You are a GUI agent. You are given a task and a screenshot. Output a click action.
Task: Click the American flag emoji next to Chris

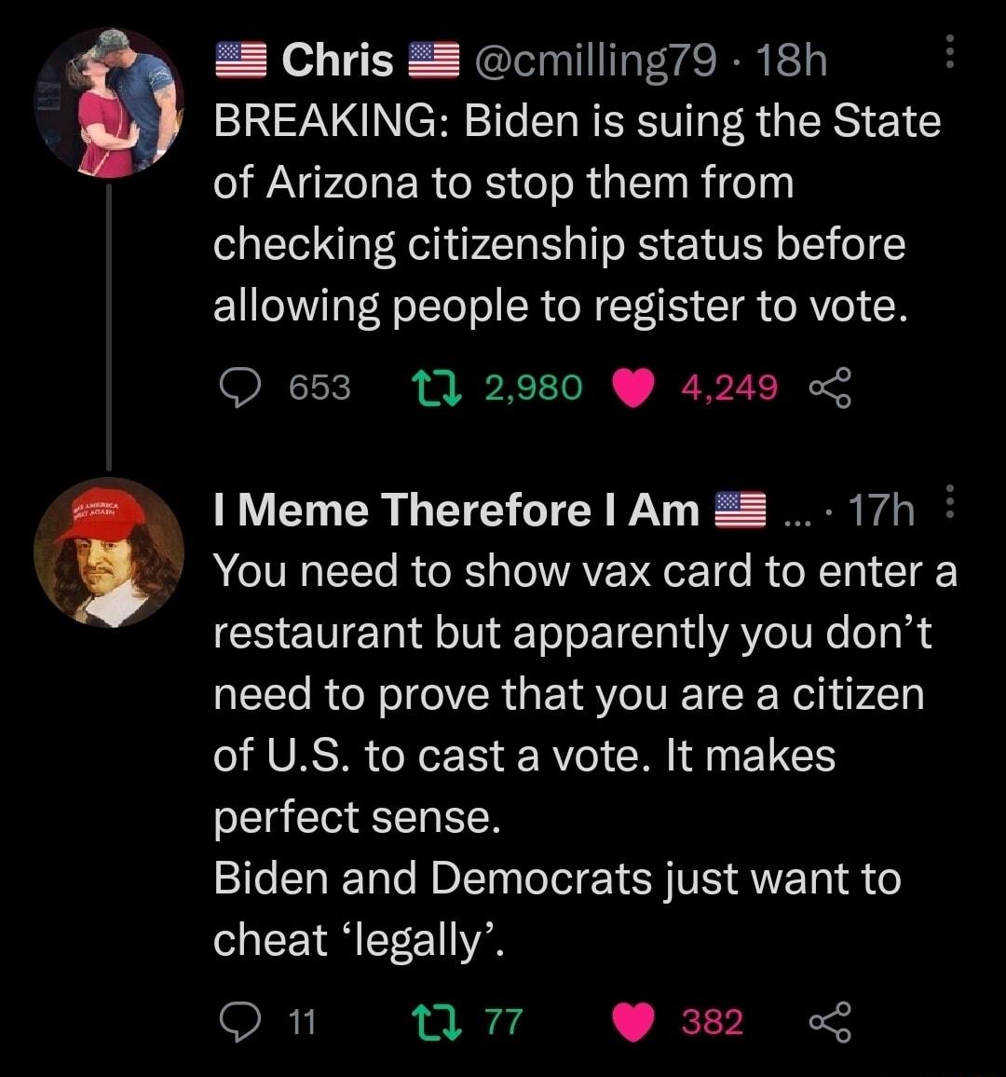click(x=240, y=61)
